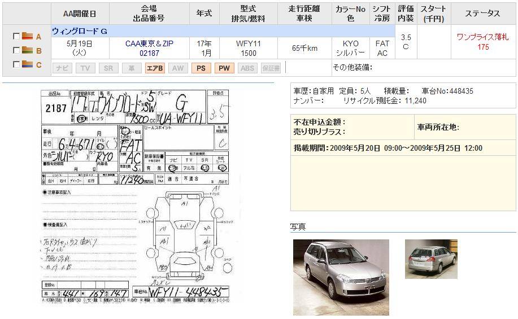518x319 pixels.
Task: Click the スタート(千円) column header
Action: click(x=434, y=14)
